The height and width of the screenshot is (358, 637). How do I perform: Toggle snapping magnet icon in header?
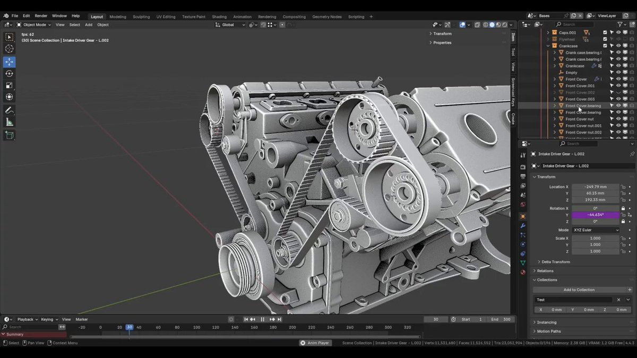tap(263, 24)
